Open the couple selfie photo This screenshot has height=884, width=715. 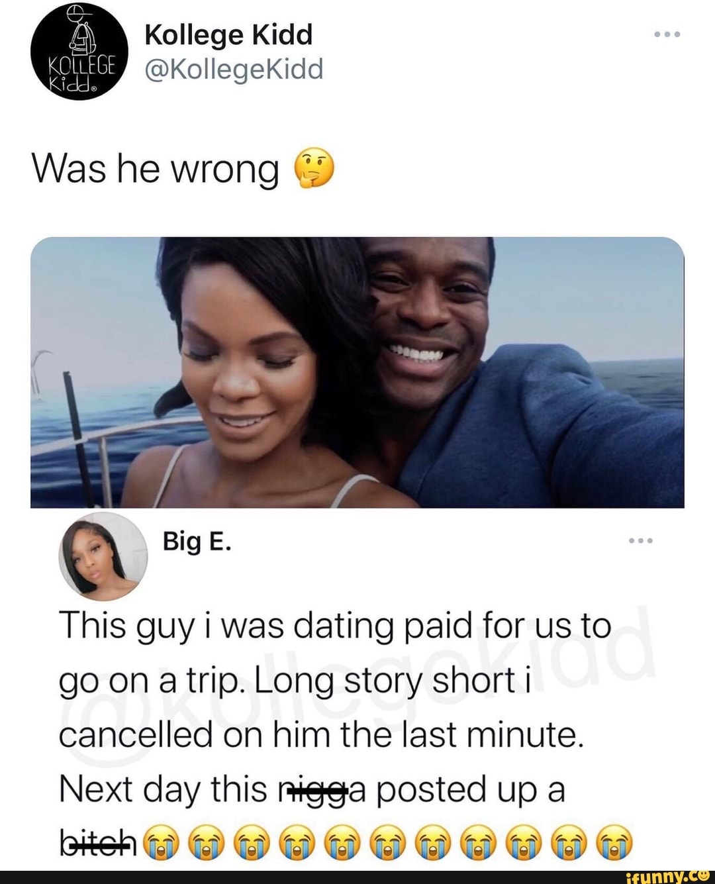(357, 372)
